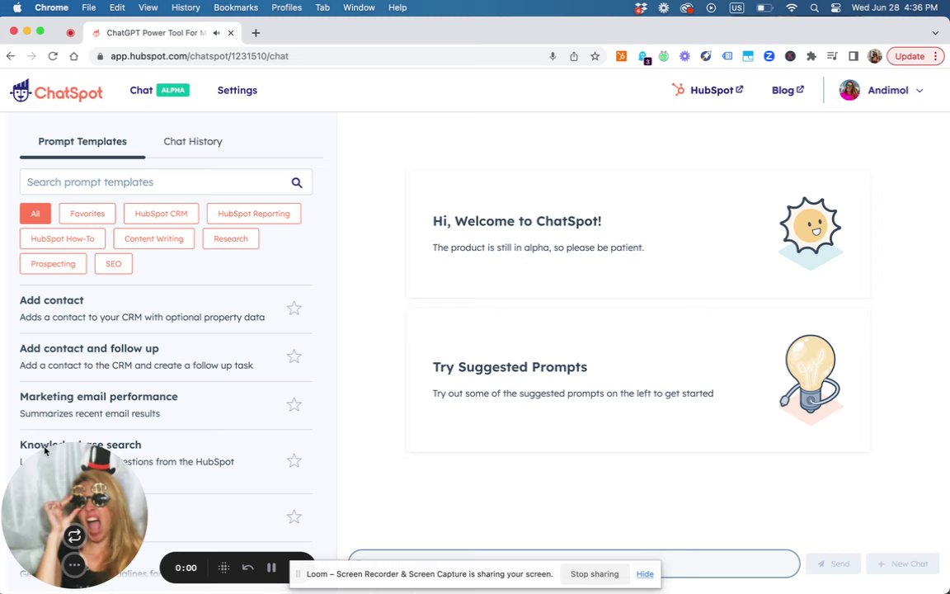Toggle the browser side panel icon

[x=853, y=56]
